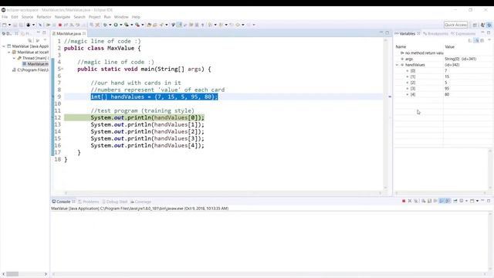494x278 pixels.
Task: Open the New file dropdown arrow
Action: click(9, 25)
